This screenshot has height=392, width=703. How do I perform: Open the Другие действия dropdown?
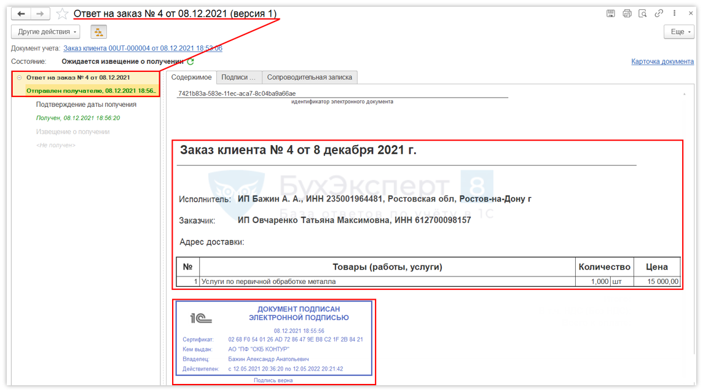[45, 32]
